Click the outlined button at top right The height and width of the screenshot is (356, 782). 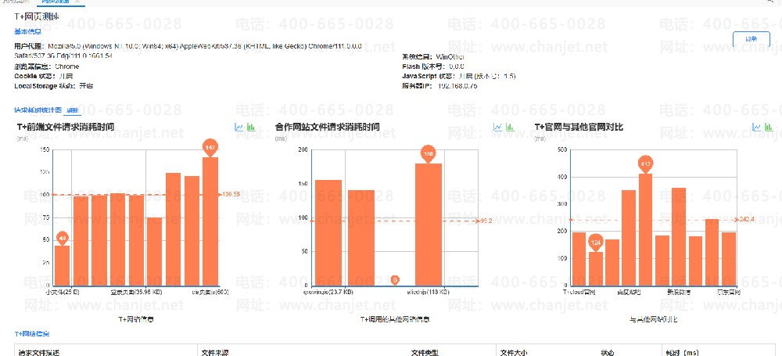click(x=751, y=39)
